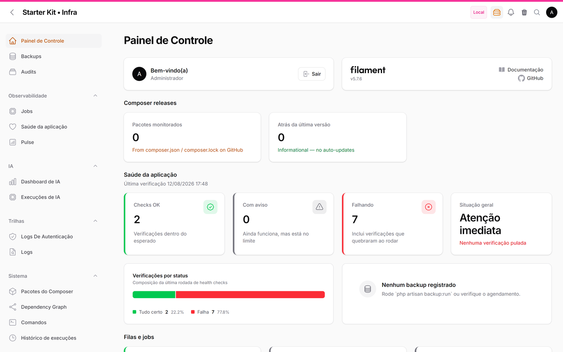Screen dimensions: 563x352
Task: Open user avatar menu in top bar
Action: tap(552, 12)
